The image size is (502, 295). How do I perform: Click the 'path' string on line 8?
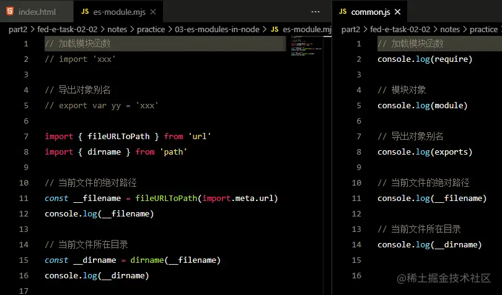173,152
